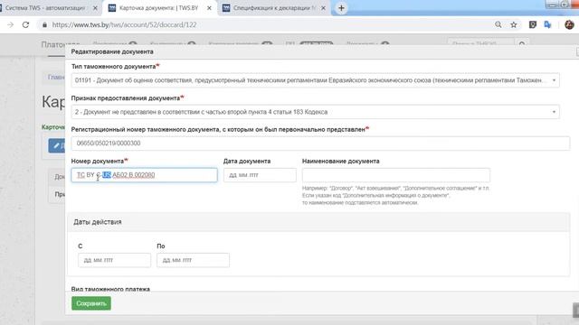Click the blue edit pencil button behind dialog

tap(57, 146)
